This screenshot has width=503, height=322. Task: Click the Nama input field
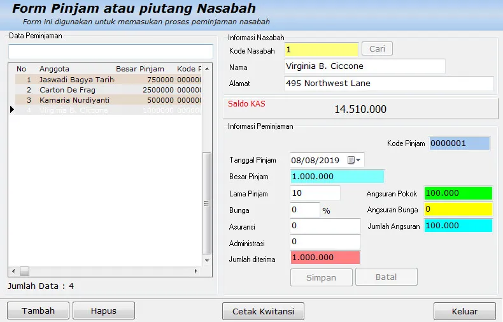coord(364,66)
